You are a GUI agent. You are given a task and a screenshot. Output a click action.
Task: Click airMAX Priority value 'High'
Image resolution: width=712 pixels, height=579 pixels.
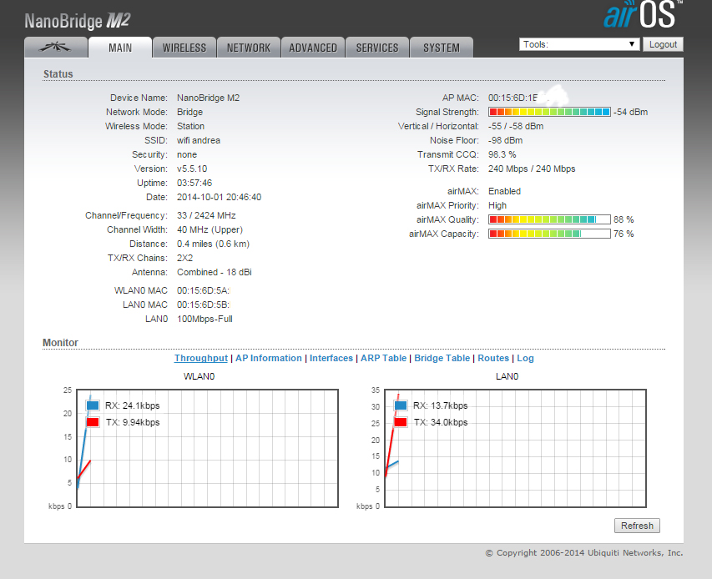click(497, 205)
